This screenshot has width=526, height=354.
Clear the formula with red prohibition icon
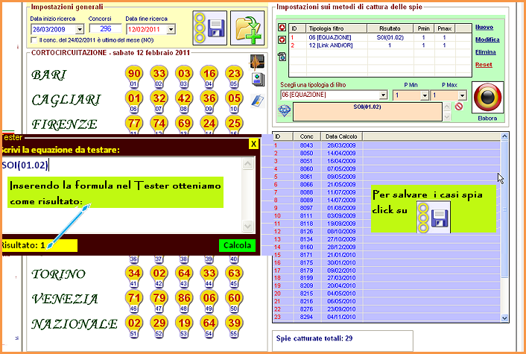(459, 107)
